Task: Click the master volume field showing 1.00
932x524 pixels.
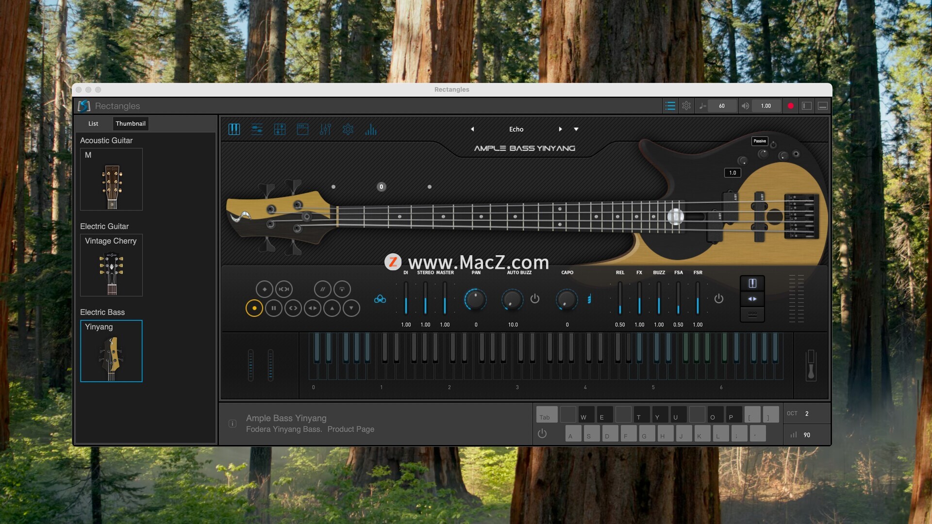Action: click(x=766, y=106)
